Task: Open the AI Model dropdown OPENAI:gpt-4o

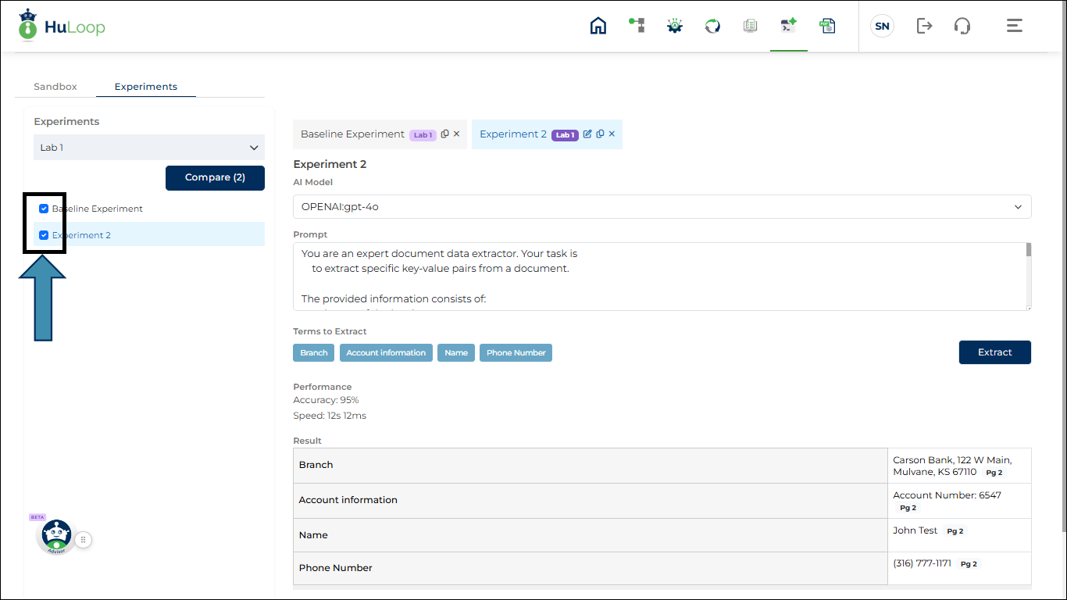Action: click(662, 207)
